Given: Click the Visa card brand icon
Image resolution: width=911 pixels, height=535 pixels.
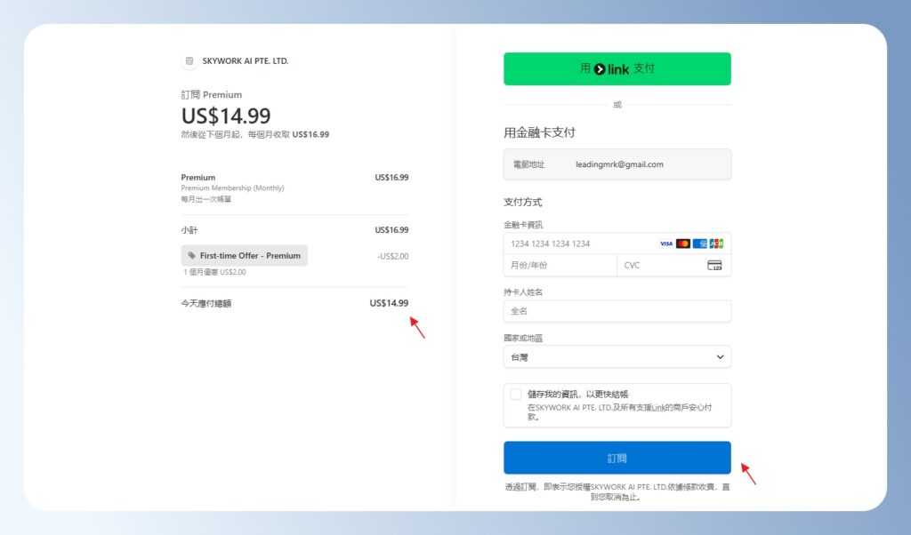Looking at the screenshot, I should click(x=667, y=243).
